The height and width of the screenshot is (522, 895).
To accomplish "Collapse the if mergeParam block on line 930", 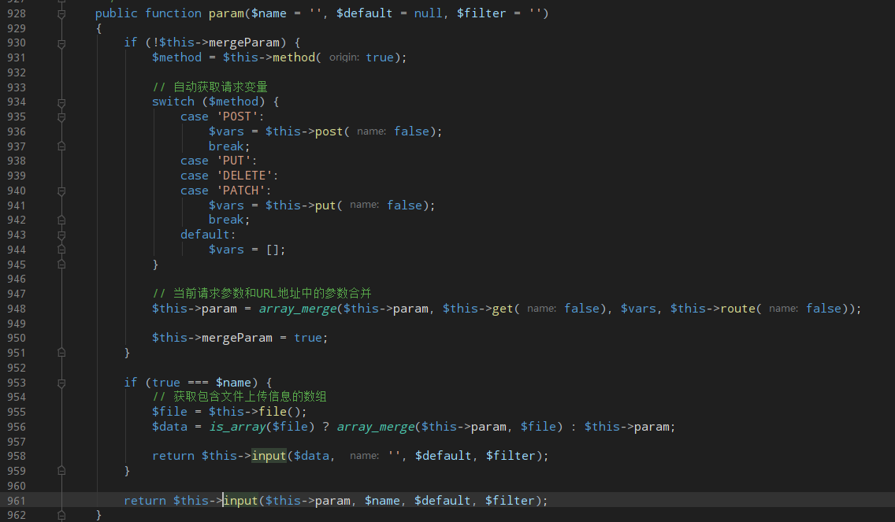I will coord(61,43).
